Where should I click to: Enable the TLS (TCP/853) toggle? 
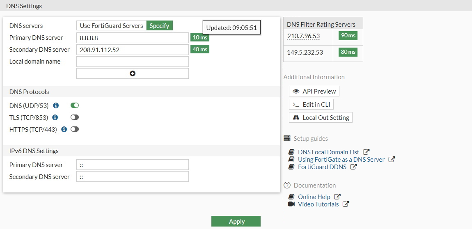[75, 117]
